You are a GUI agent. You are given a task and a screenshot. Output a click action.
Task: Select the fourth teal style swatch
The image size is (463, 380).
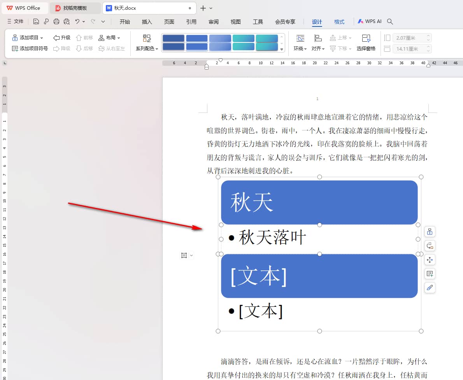click(x=243, y=42)
